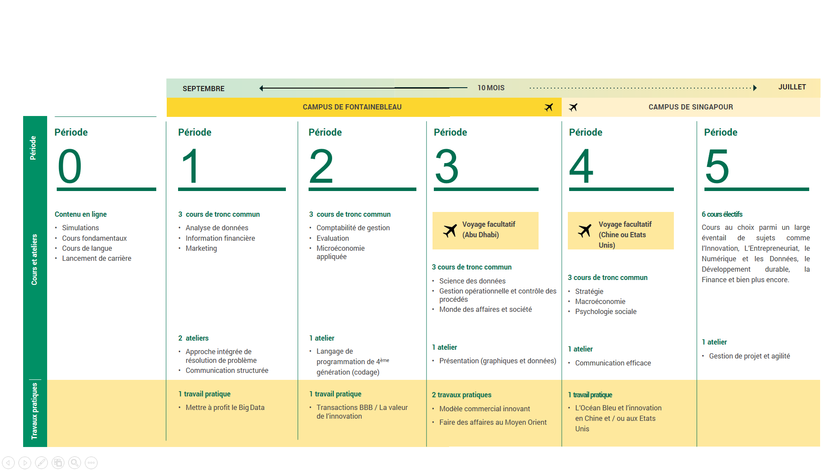The height and width of the screenshot is (471, 838).
Task: Advance to the next slide
Action: click(25, 463)
